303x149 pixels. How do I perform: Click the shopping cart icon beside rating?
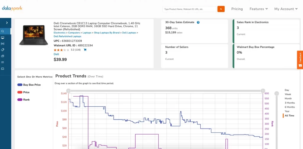(85, 50)
